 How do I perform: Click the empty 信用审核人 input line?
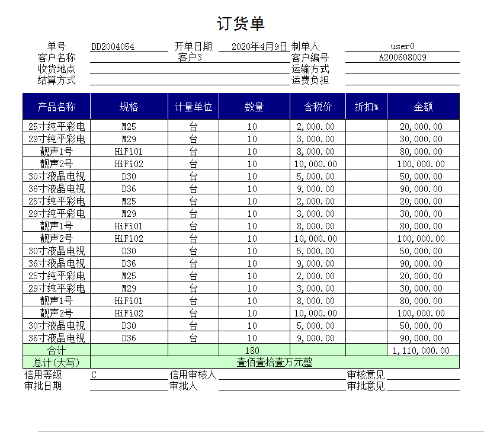282,375
